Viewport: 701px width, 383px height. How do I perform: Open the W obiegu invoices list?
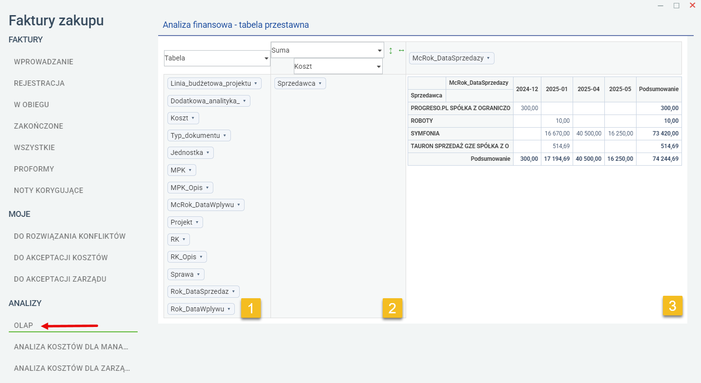coord(32,105)
